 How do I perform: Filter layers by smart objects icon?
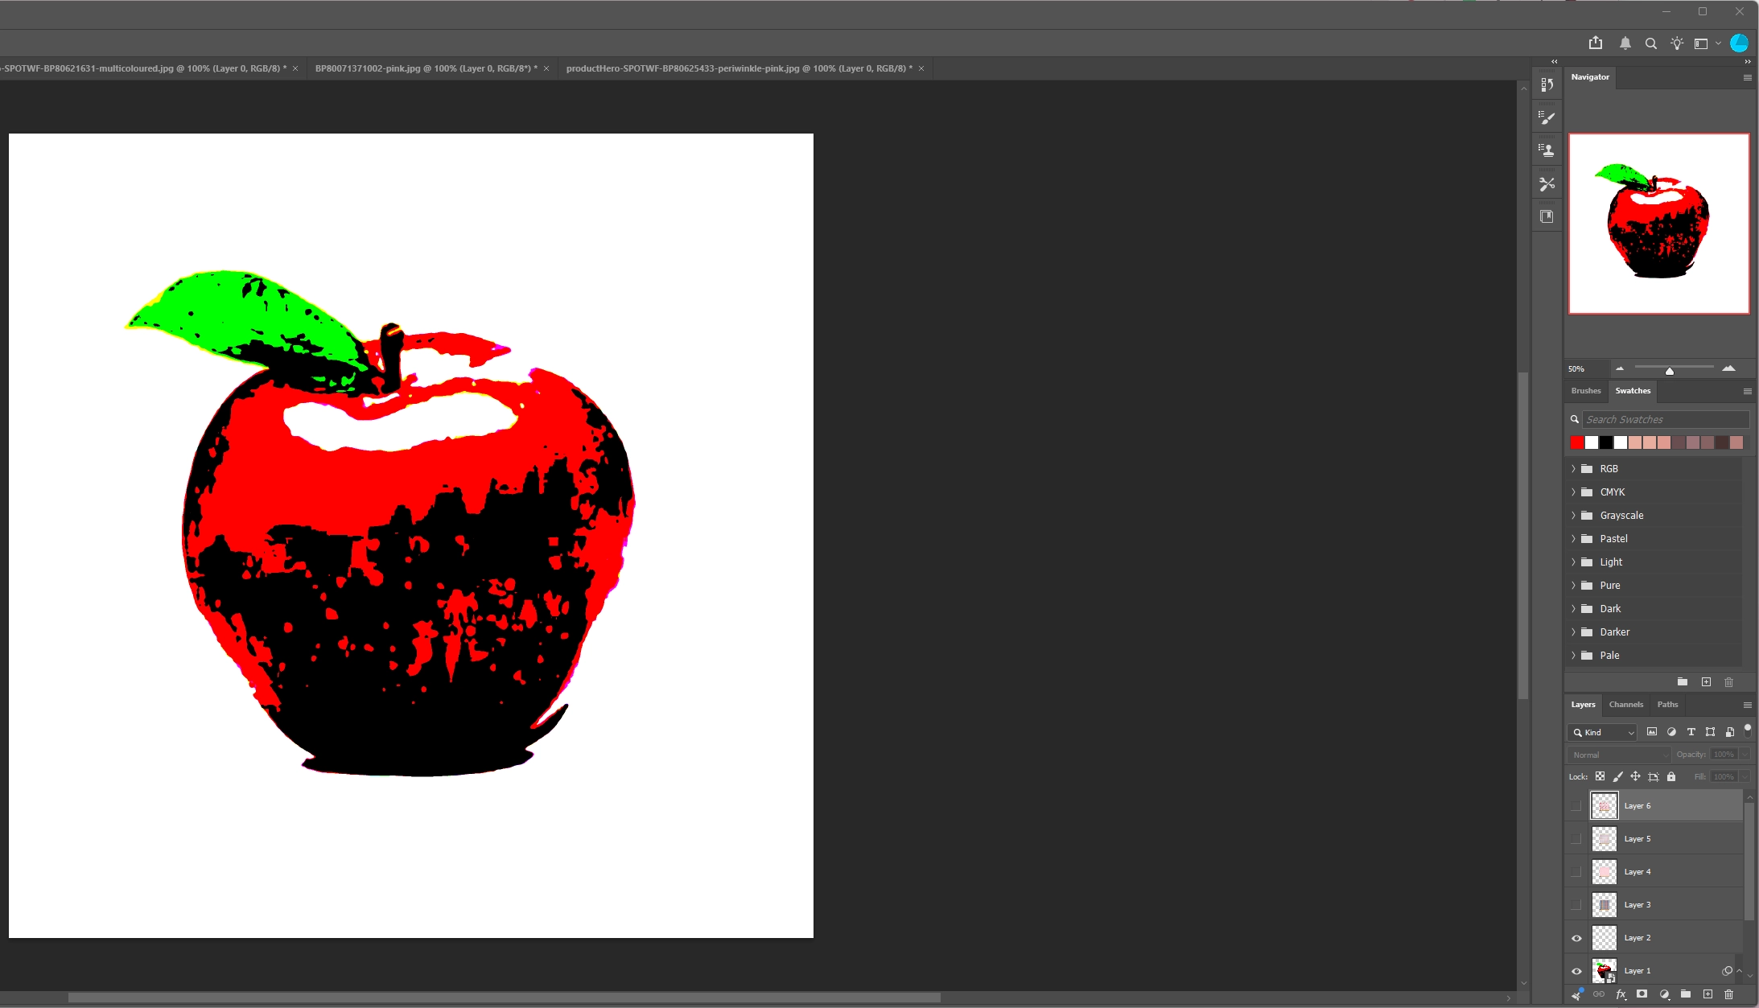1729,732
